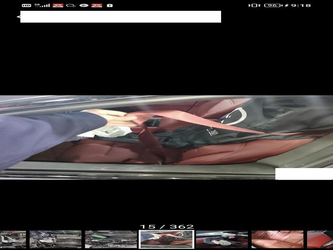Open the last thumbnail at far right
Viewport: 333px width, 250px height.
click(x=321, y=240)
